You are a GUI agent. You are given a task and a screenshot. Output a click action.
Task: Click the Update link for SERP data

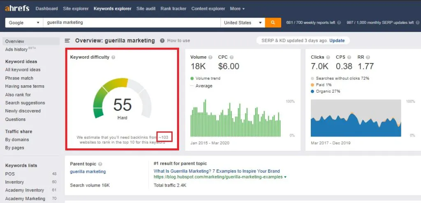337,41
